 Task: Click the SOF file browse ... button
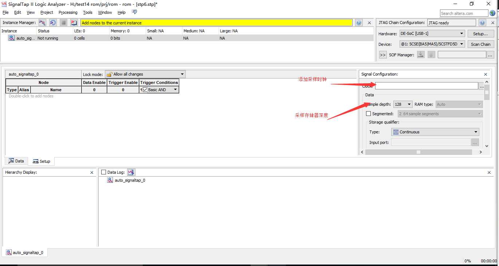490,55
